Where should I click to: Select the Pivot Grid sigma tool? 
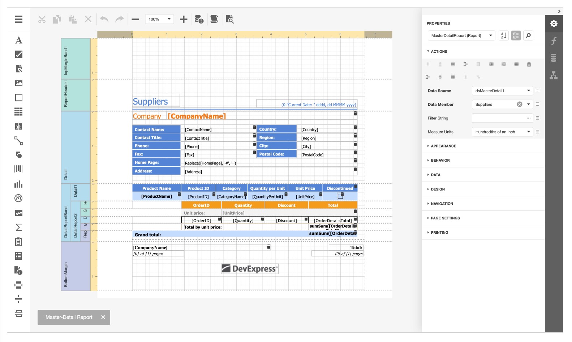[19, 227]
